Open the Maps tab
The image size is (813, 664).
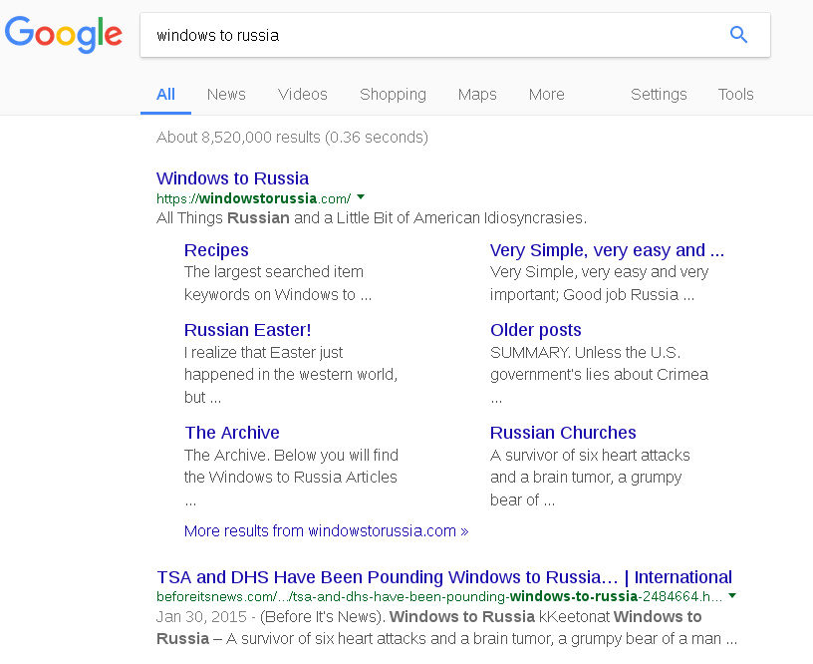click(x=477, y=95)
